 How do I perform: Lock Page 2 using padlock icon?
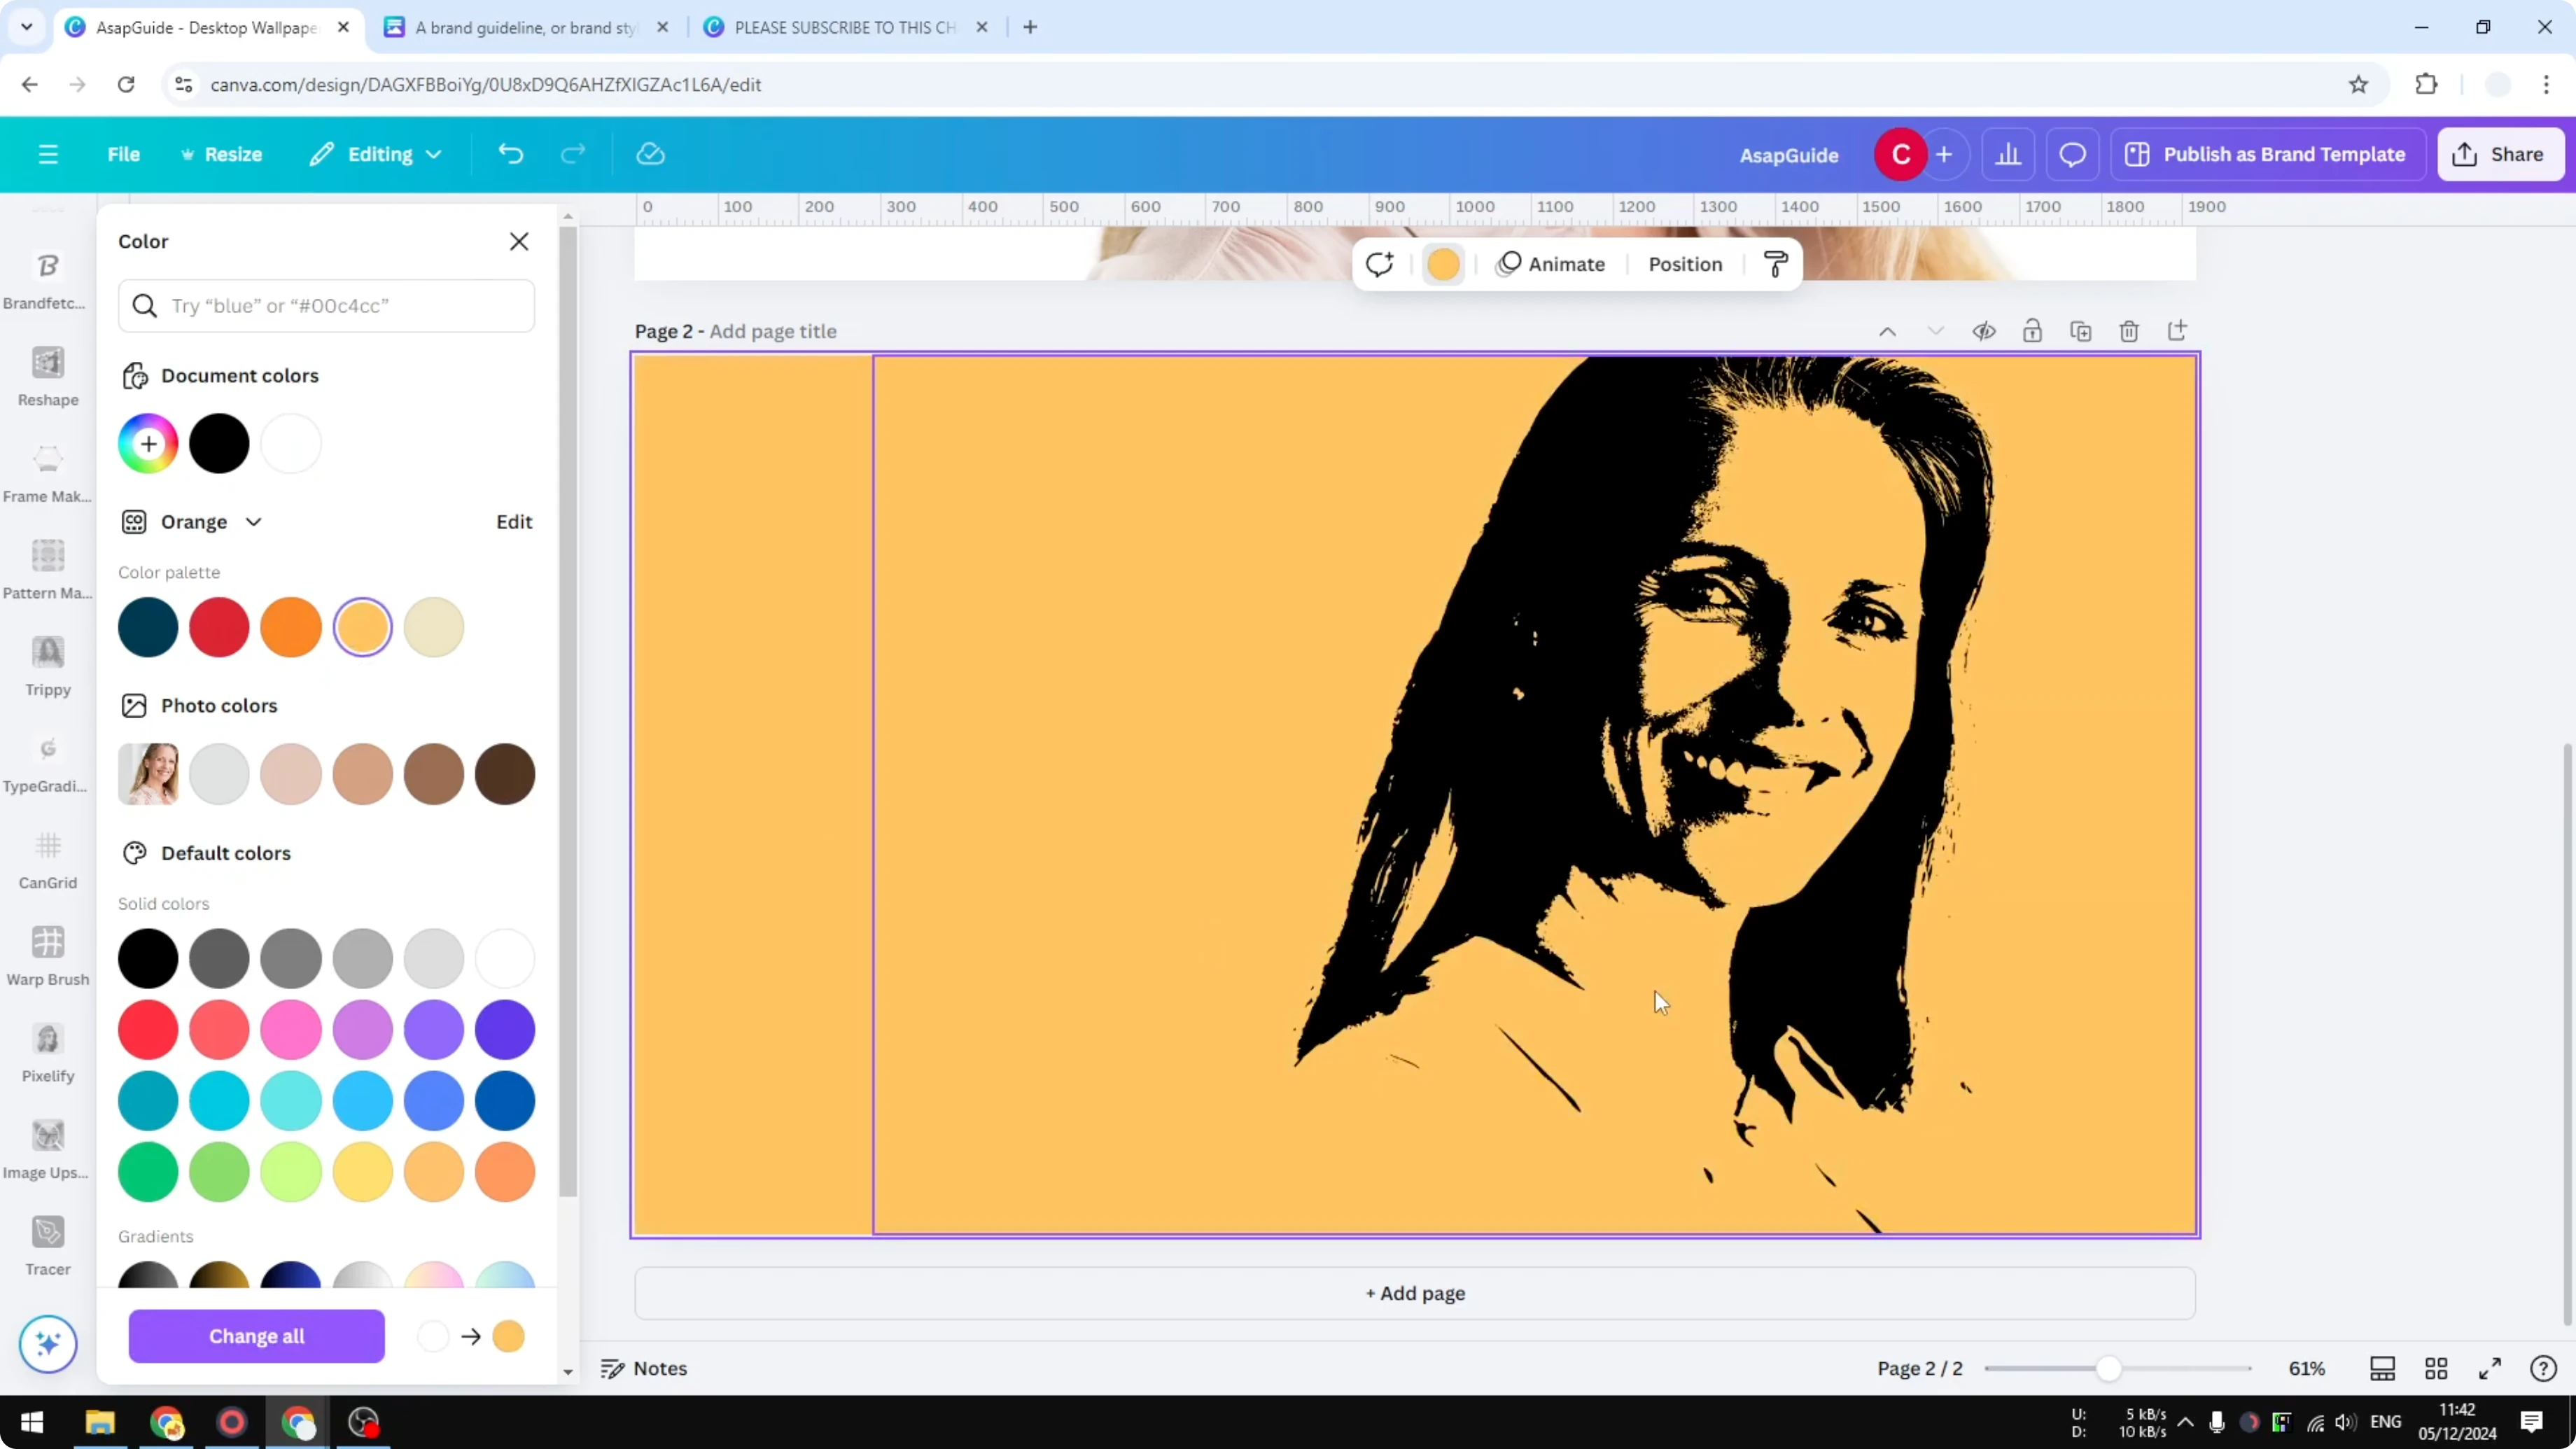tap(2033, 330)
